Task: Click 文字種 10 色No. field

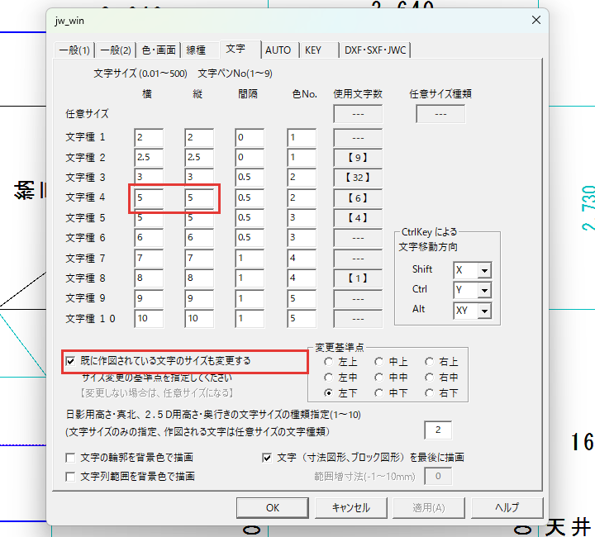Action: click(x=302, y=319)
